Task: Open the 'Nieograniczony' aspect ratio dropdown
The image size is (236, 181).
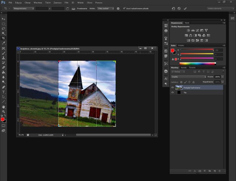Action: (24, 8)
